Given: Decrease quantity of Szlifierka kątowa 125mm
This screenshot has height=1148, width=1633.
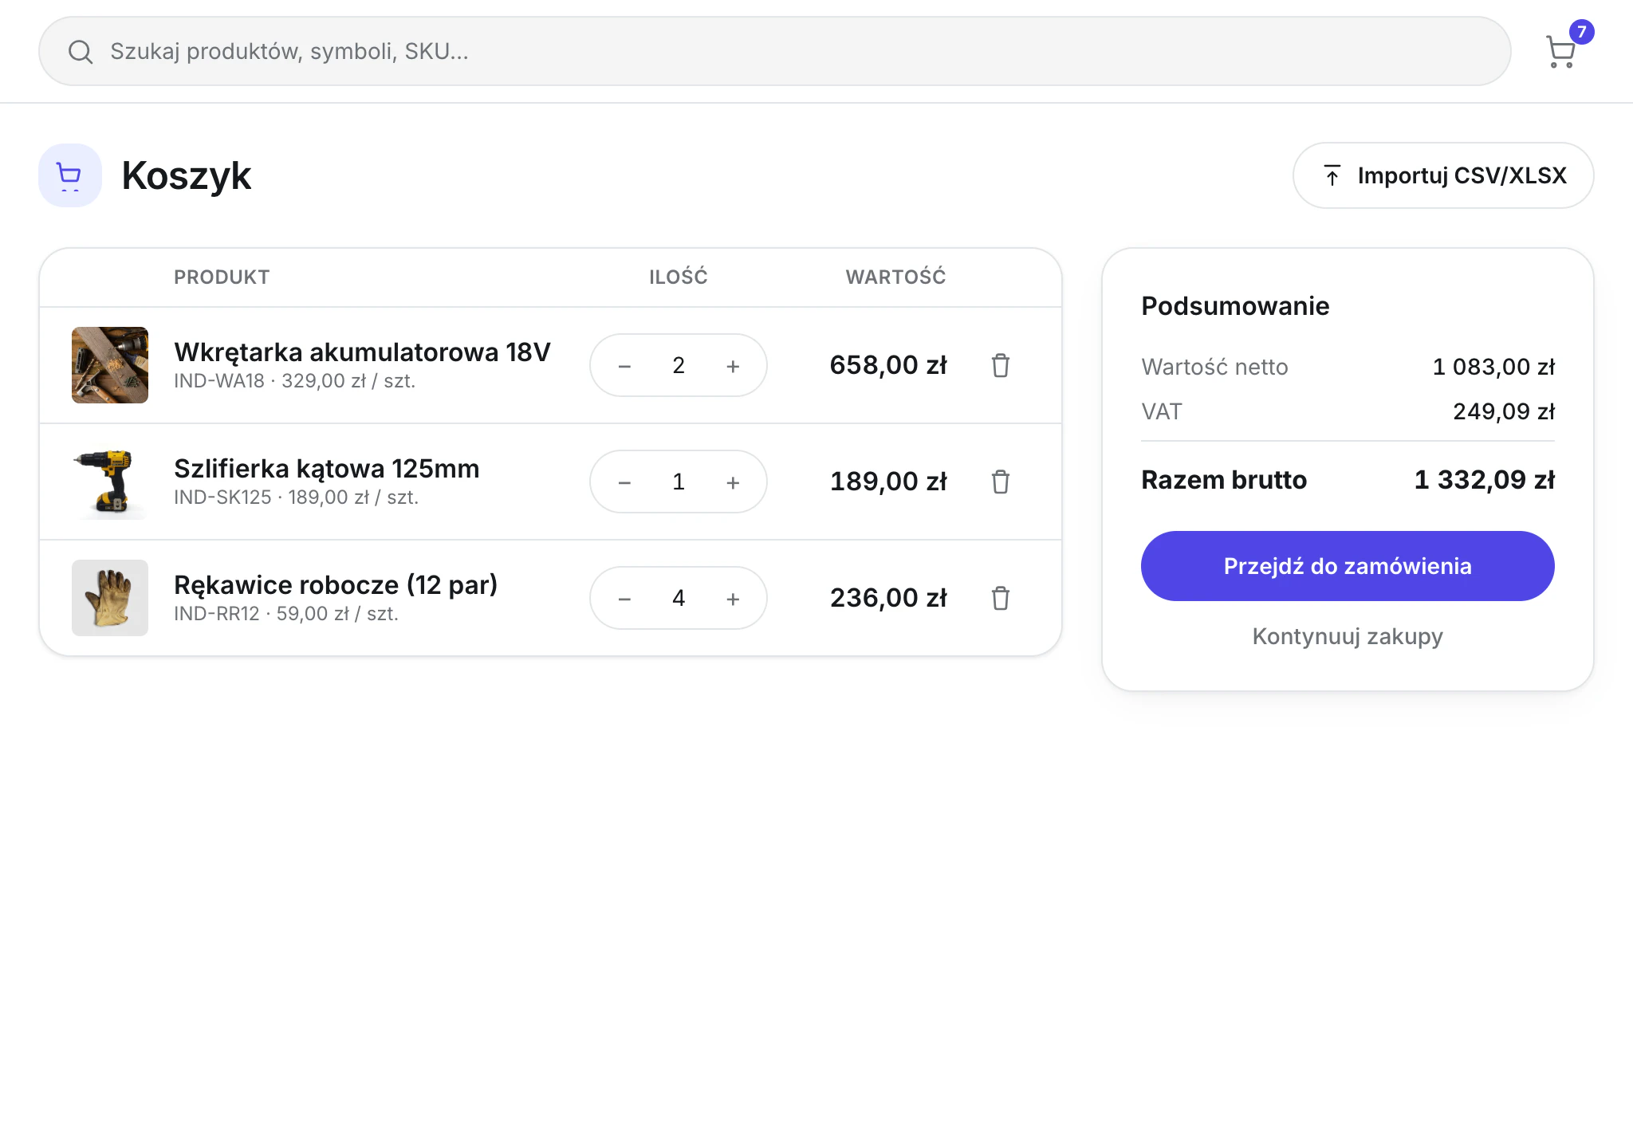Looking at the screenshot, I should pyautogui.click(x=624, y=482).
